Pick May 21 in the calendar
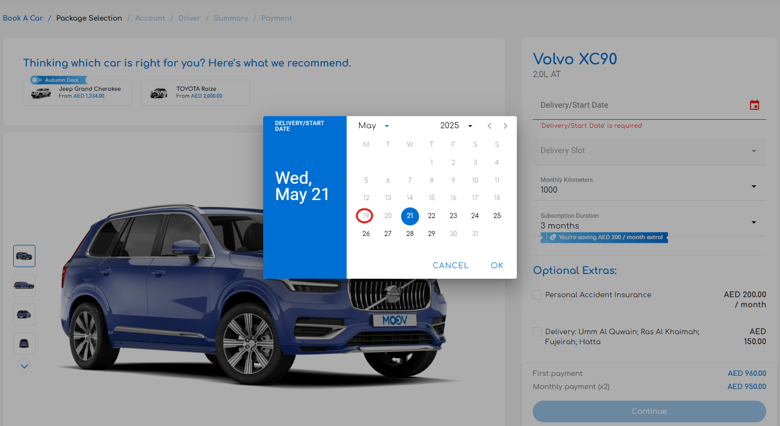The image size is (780, 426). pyautogui.click(x=410, y=216)
